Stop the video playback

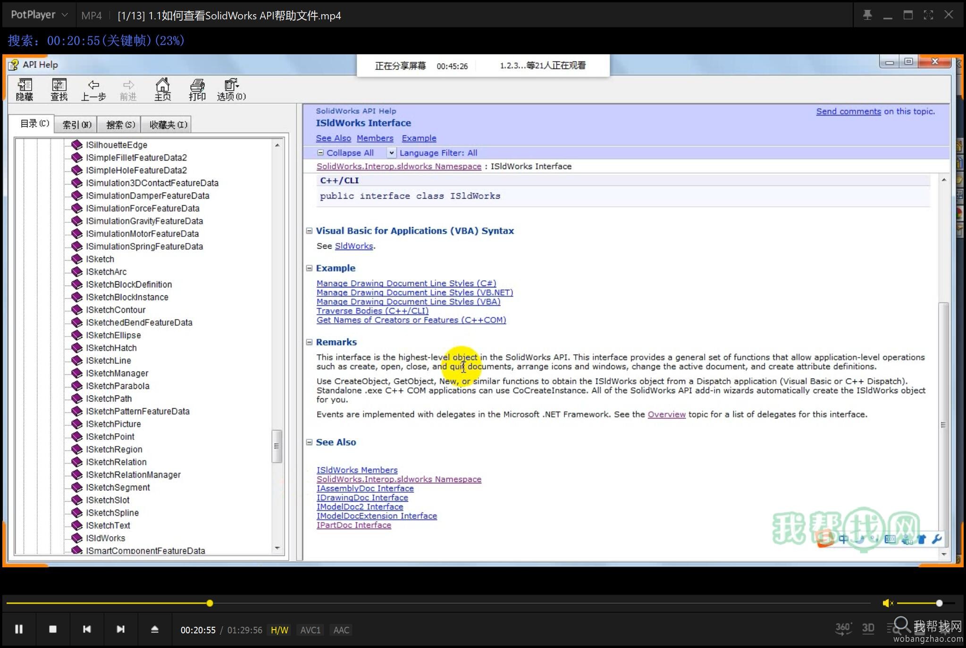coord(53,629)
